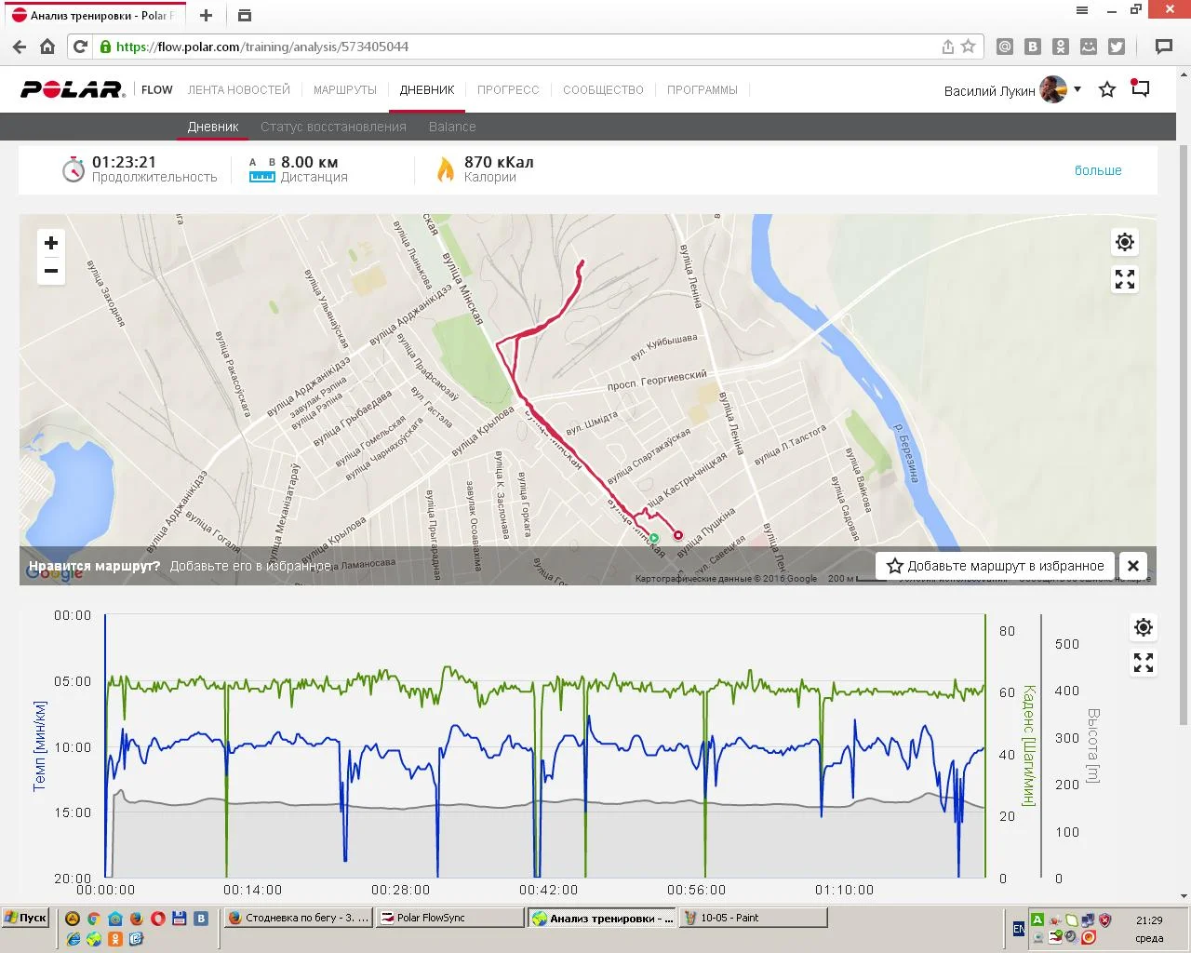Open Polar notifications icon with red dot

click(x=1140, y=88)
